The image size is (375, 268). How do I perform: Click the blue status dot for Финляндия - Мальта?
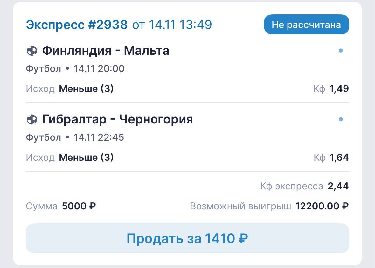(341, 51)
